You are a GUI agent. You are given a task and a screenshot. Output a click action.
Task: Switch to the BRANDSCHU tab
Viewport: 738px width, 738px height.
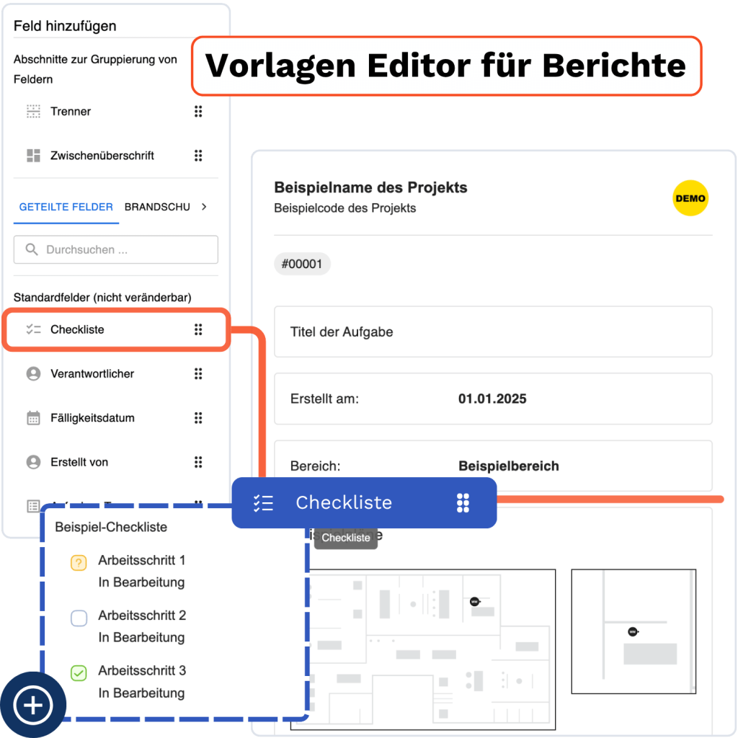(x=157, y=207)
